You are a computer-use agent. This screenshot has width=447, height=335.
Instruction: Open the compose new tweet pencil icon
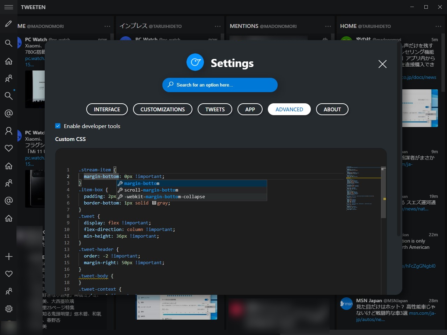[x=8, y=24]
